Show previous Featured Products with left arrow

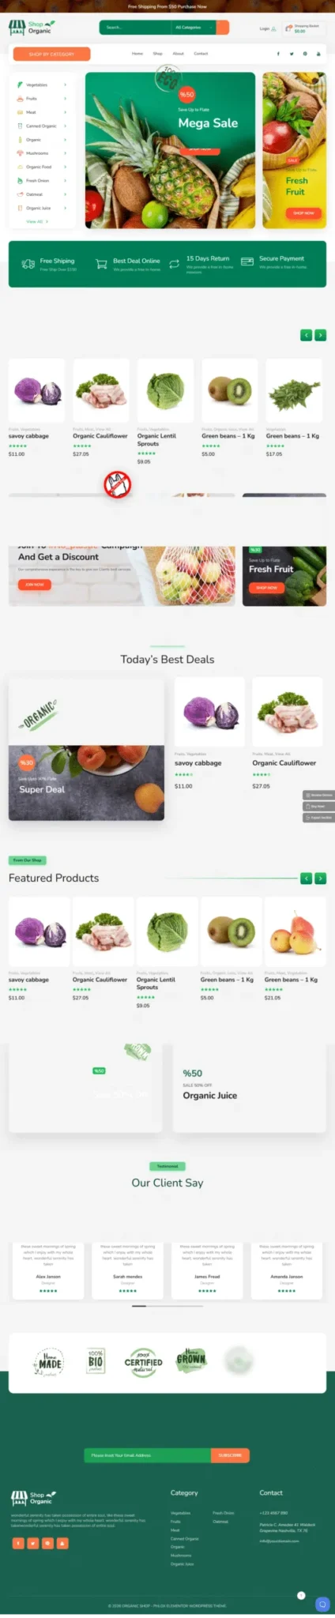(306, 878)
